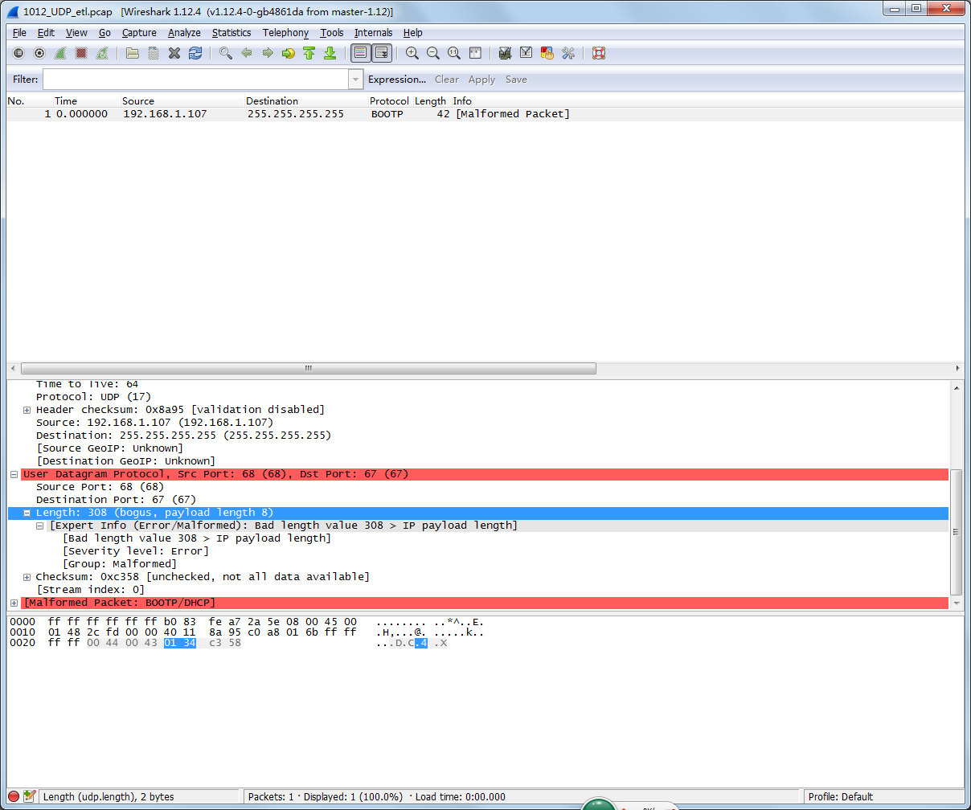Jump to the last packet
This screenshot has width=971, height=810.
330,53
